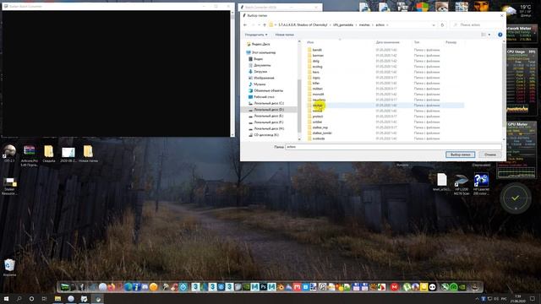The image size is (541, 304).
Task: Jump to meshes in breadcrumb path
Action: [364, 24]
